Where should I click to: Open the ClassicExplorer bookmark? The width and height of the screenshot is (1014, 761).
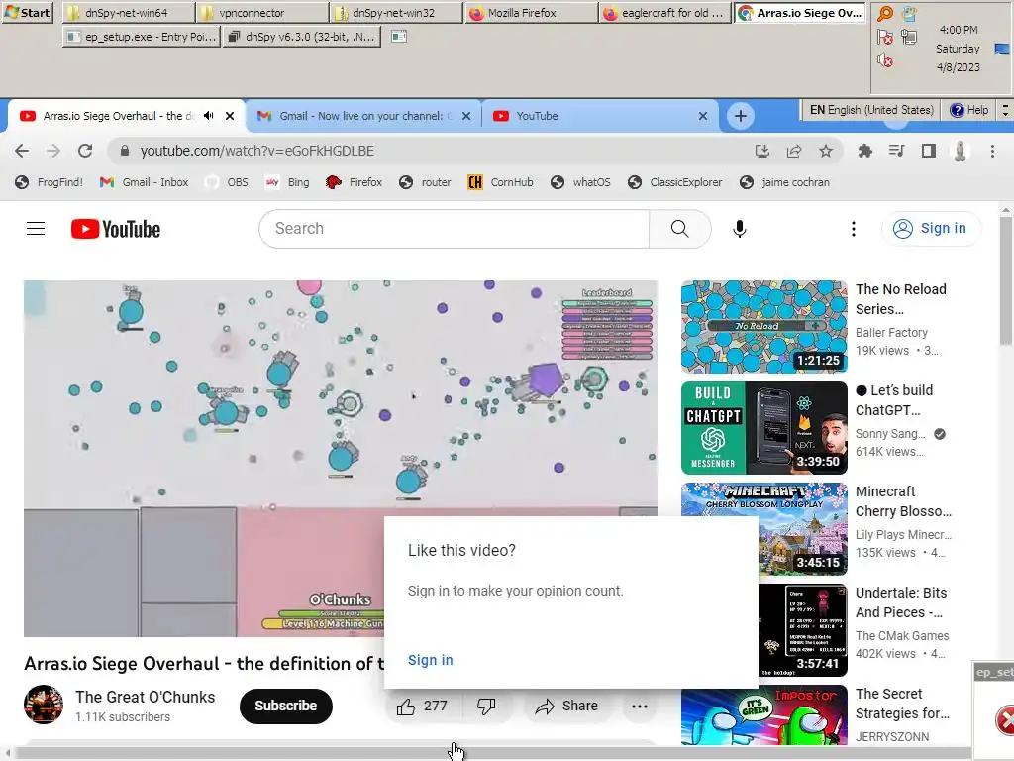click(x=674, y=182)
